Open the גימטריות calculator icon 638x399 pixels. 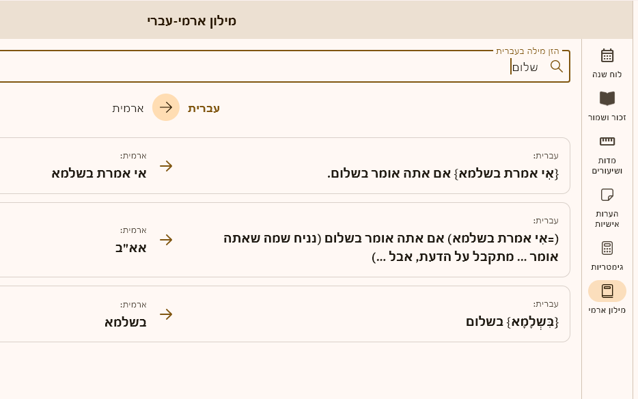607,248
